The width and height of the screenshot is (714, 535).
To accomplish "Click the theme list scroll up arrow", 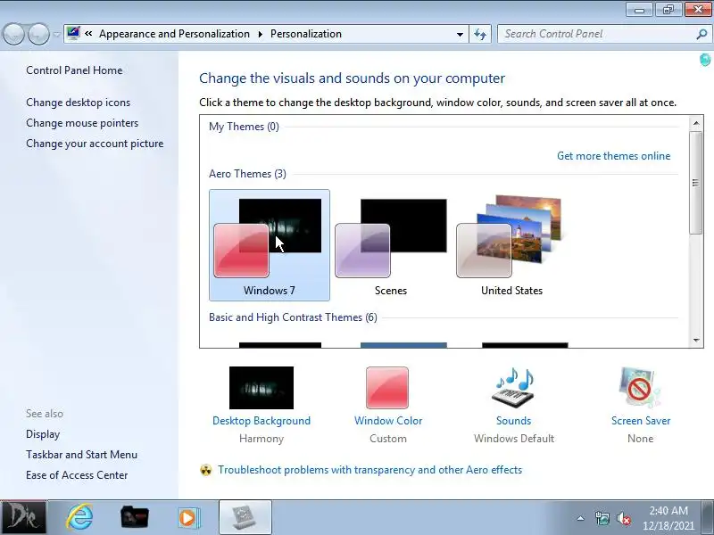I will (696, 123).
